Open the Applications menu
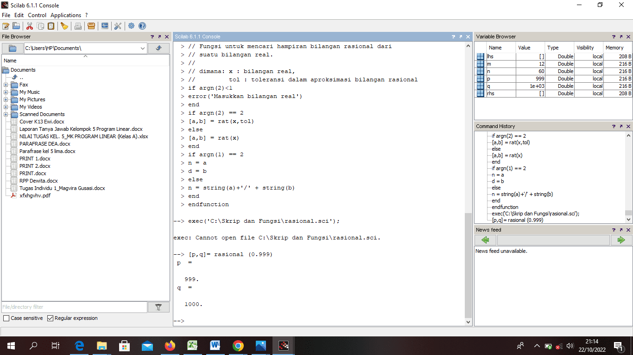 (x=66, y=15)
